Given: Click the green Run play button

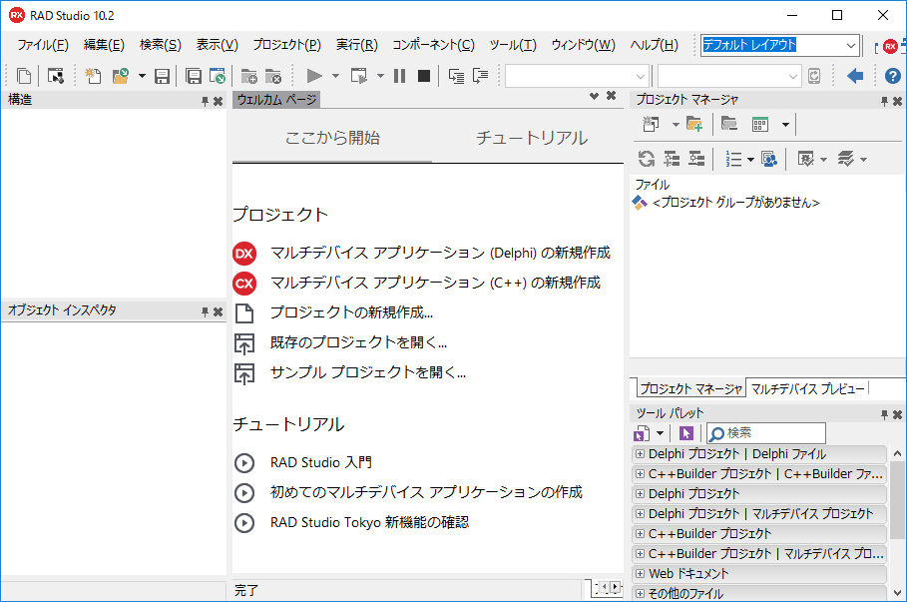Looking at the screenshot, I should click(x=314, y=76).
